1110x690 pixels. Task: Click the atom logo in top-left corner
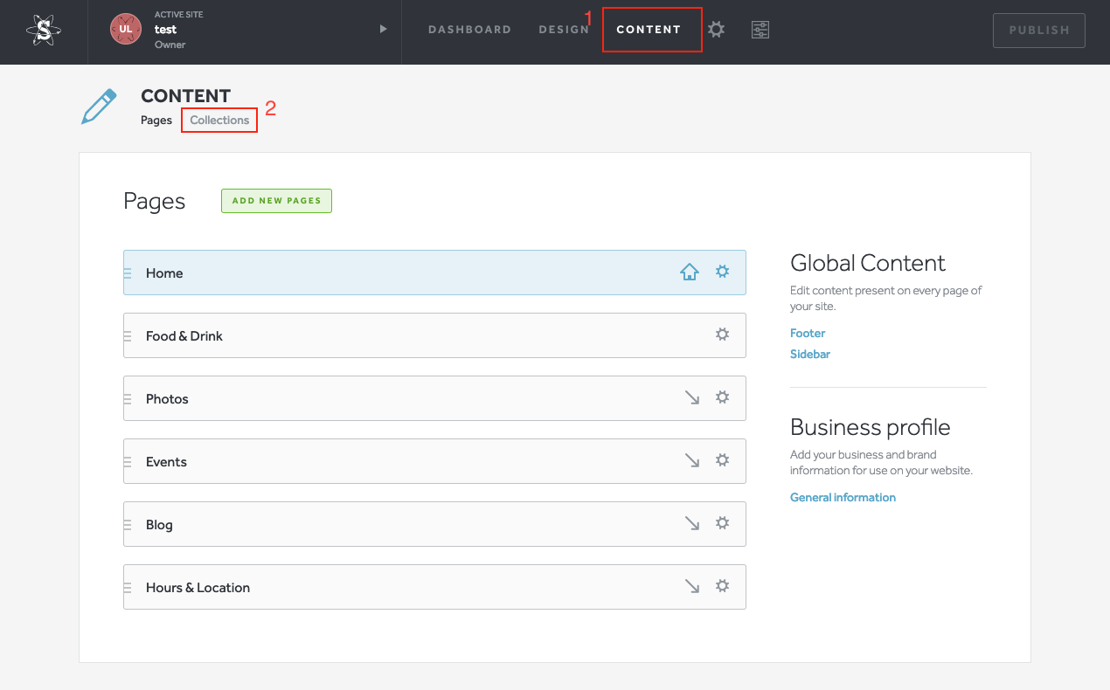pos(44,31)
